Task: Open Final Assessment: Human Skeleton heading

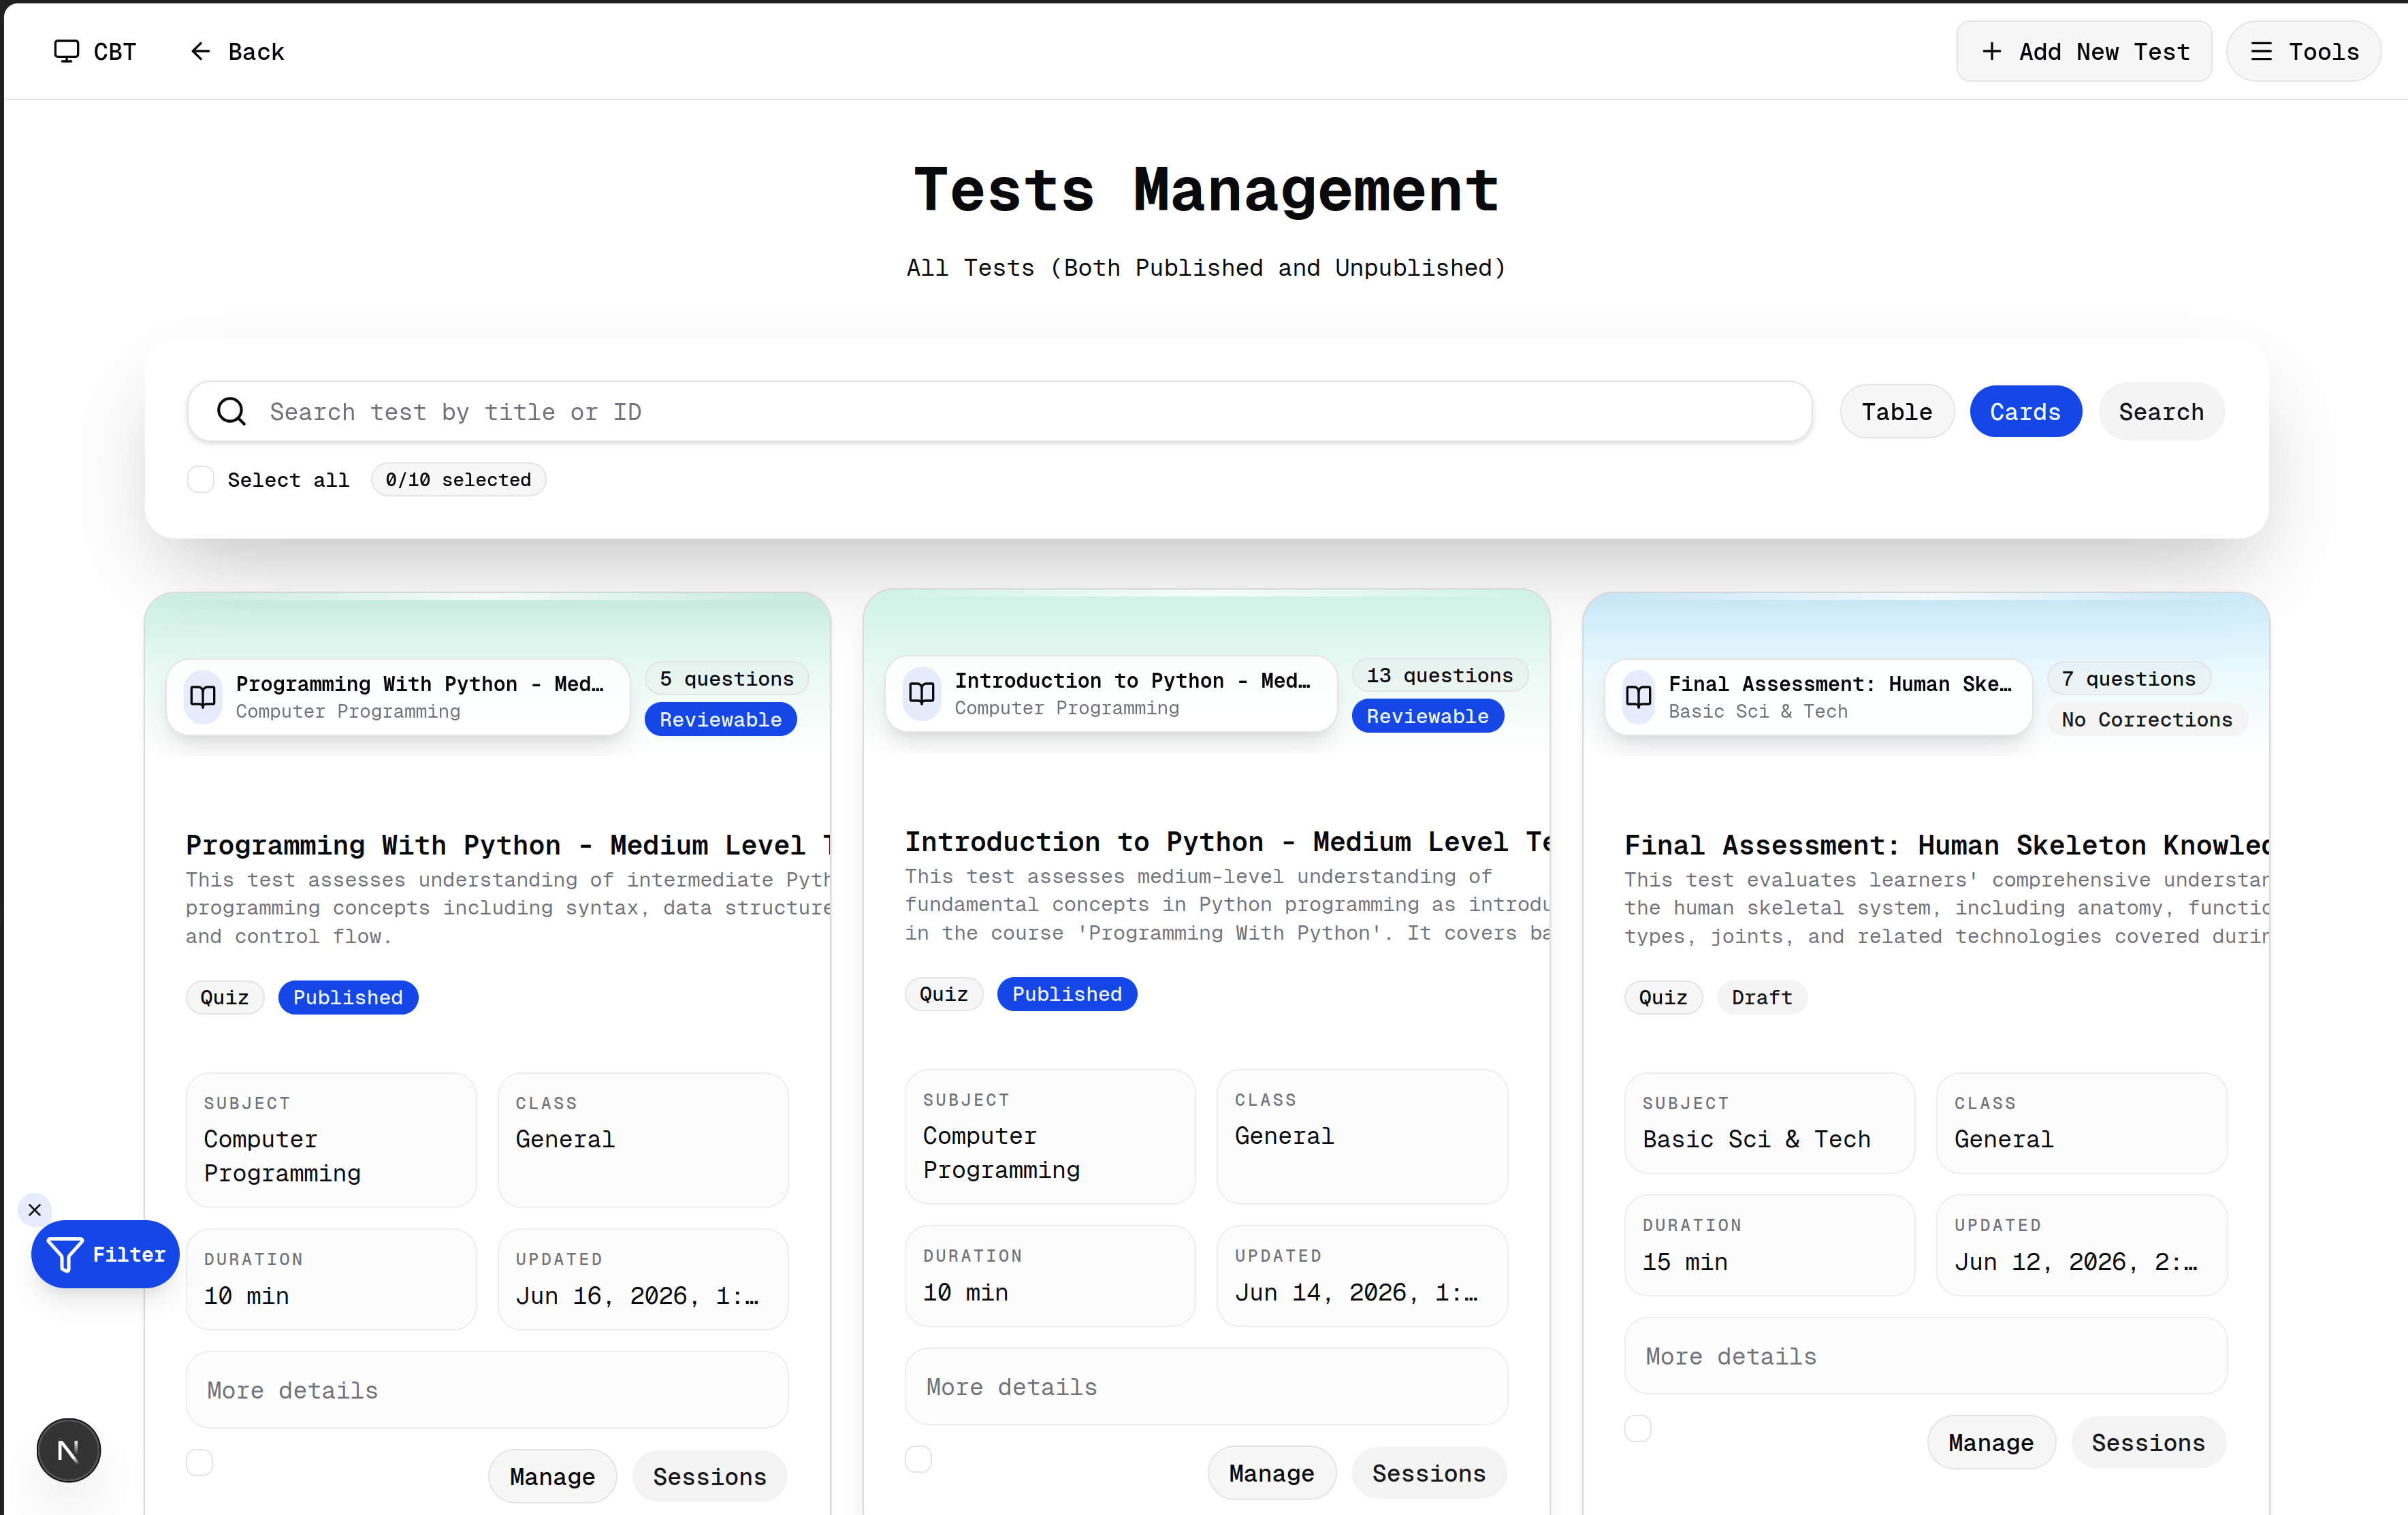Action: (1946, 845)
